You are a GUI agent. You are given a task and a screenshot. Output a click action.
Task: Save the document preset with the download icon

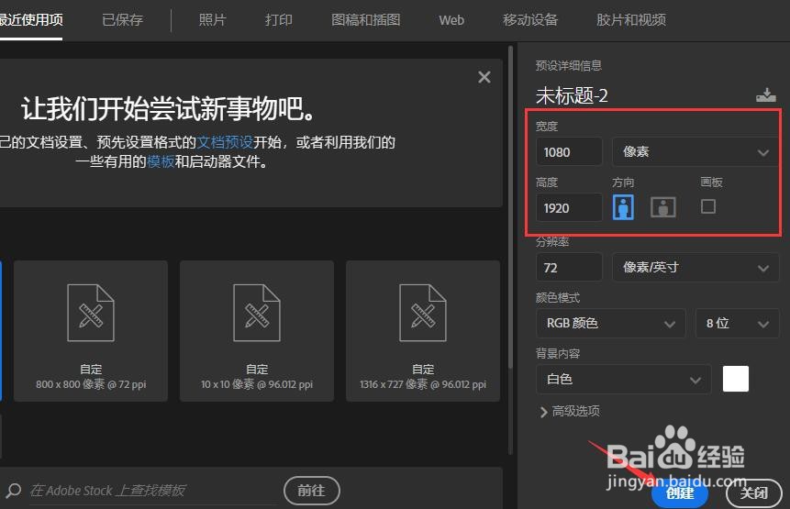pyautogui.click(x=766, y=94)
